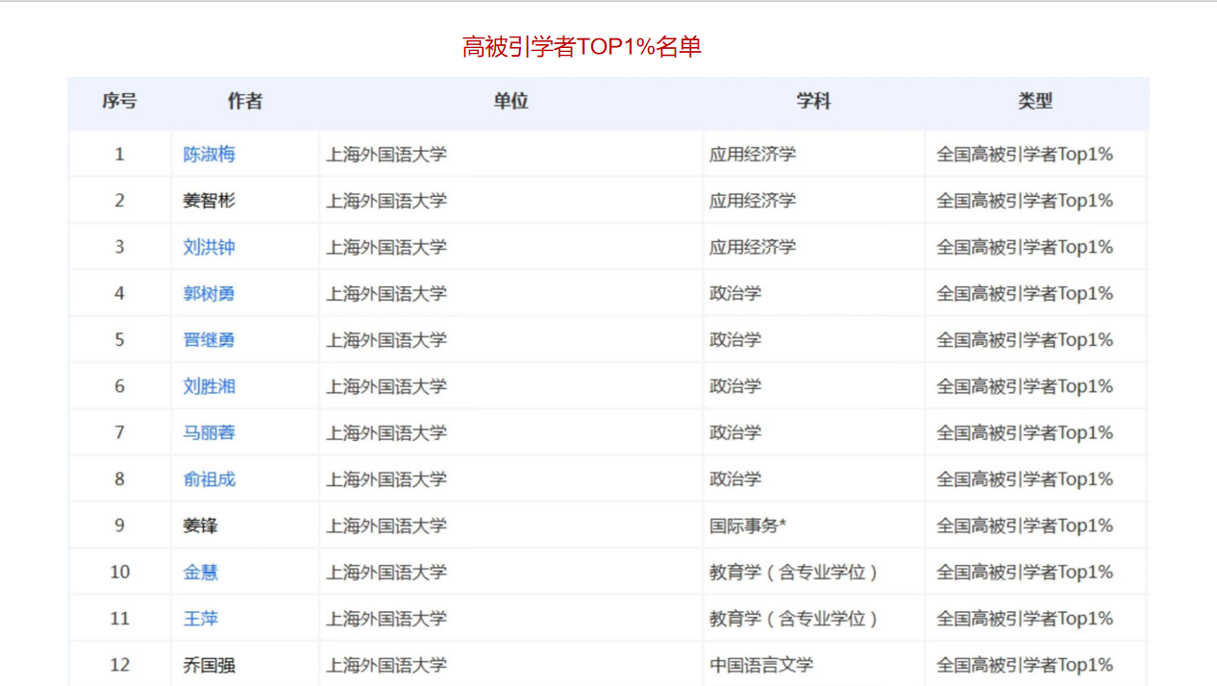Image resolution: width=1217 pixels, height=686 pixels.
Task: Click the 俞祖成 hyperlink
Action: point(209,478)
